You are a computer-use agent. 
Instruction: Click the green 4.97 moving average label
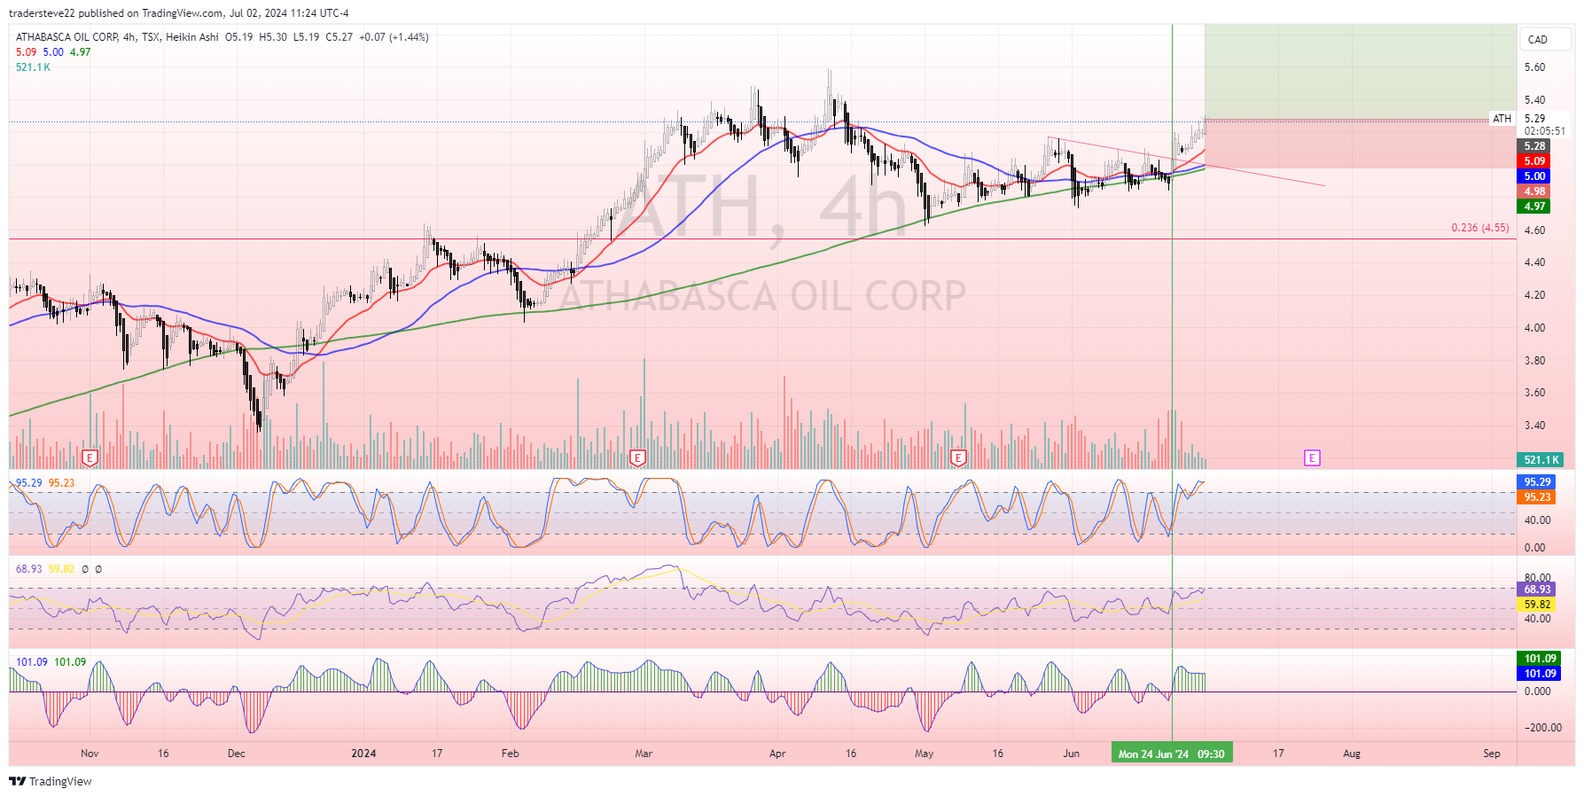coord(1534,207)
